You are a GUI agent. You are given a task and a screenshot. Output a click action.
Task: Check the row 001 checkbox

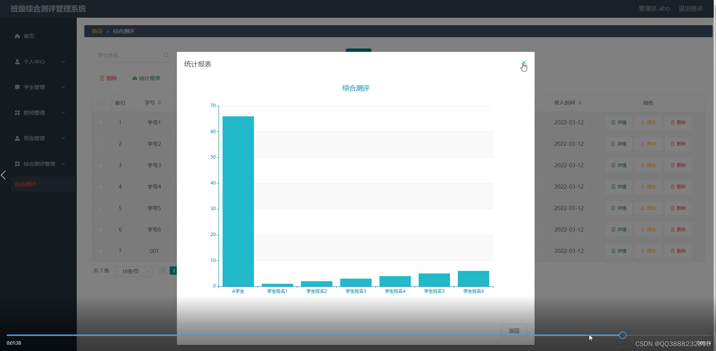tap(101, 251)
